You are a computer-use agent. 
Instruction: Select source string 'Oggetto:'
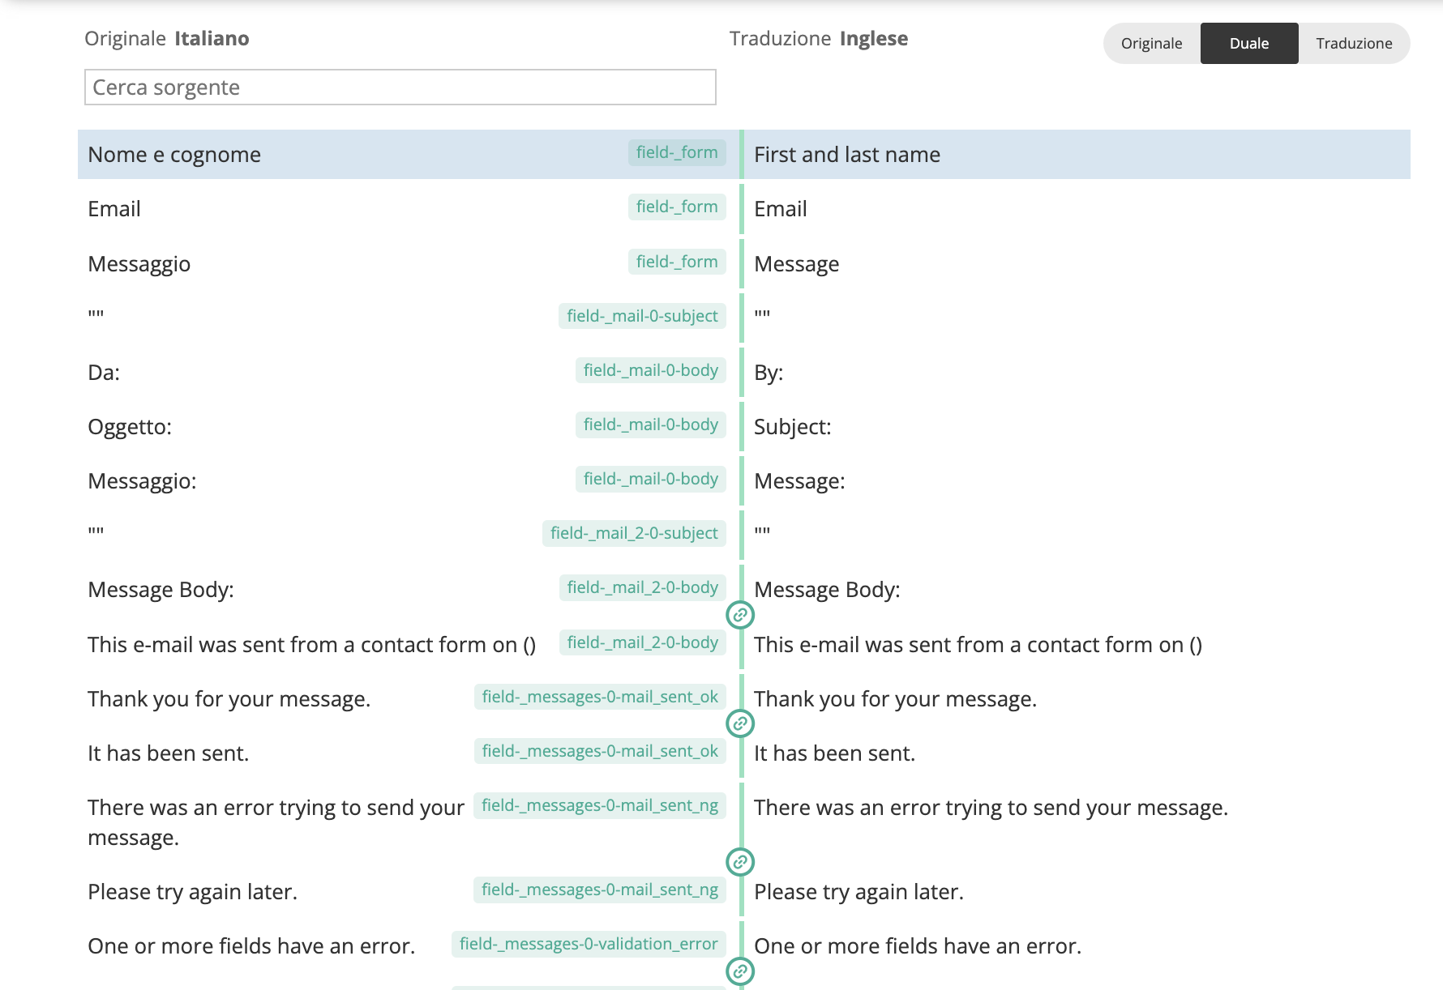(130, 427)
